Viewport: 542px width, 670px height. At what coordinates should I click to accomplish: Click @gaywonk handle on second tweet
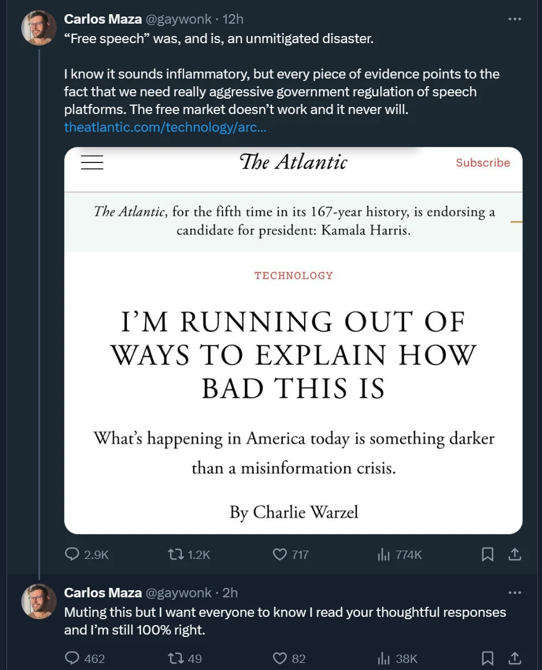[178, 593]
